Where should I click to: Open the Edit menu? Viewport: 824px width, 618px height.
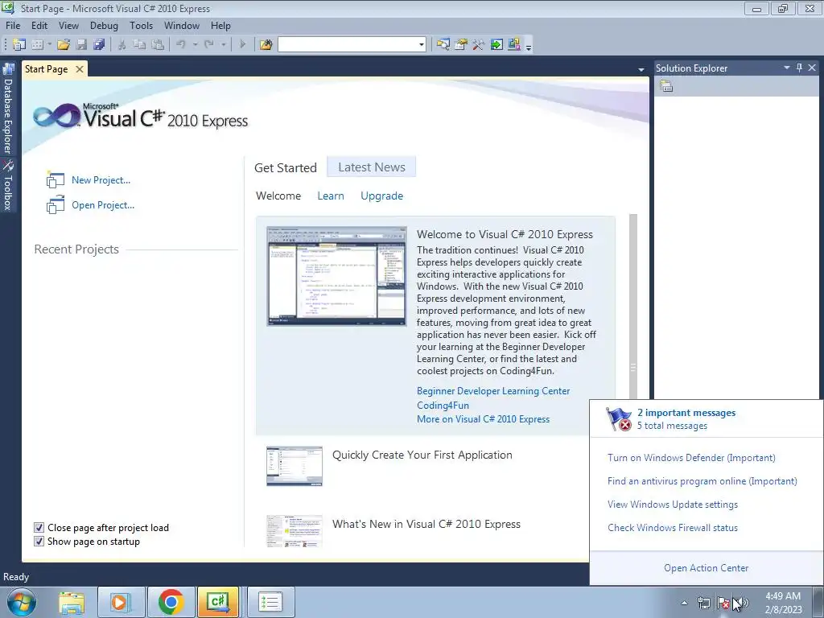tap(39, 25)
